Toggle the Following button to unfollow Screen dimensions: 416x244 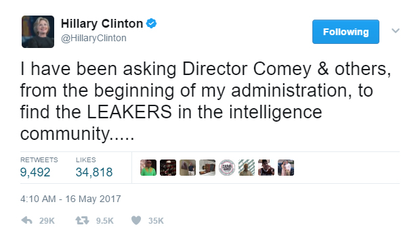click(x=346, y=32)
